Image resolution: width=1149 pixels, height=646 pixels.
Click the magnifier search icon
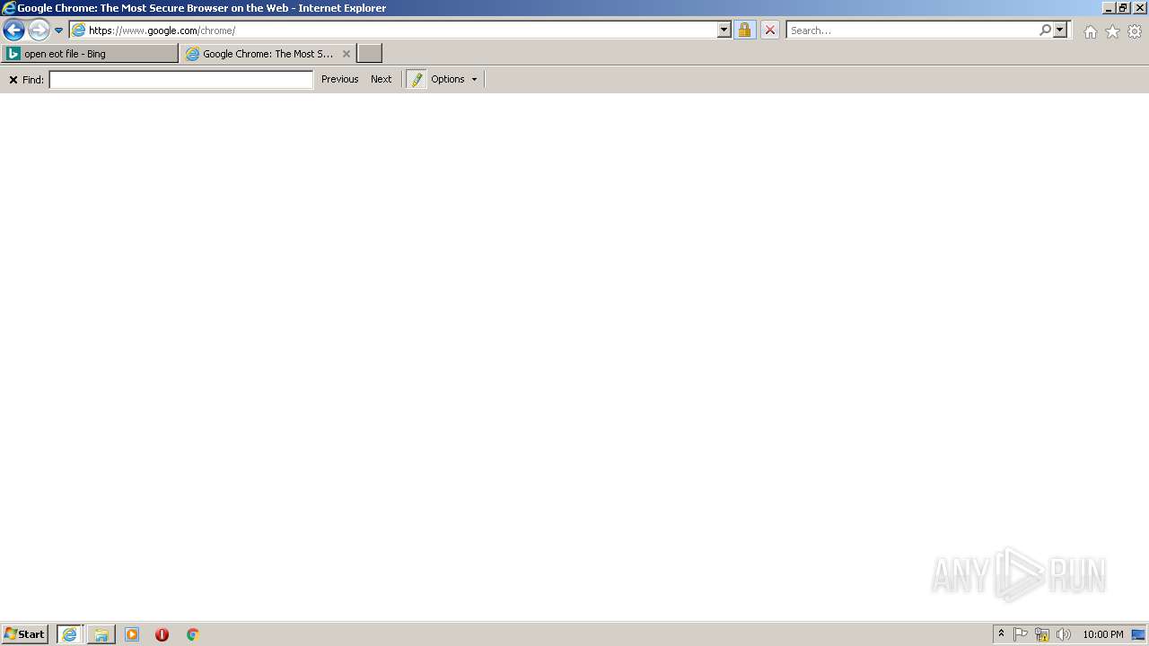pos(1045,30)
